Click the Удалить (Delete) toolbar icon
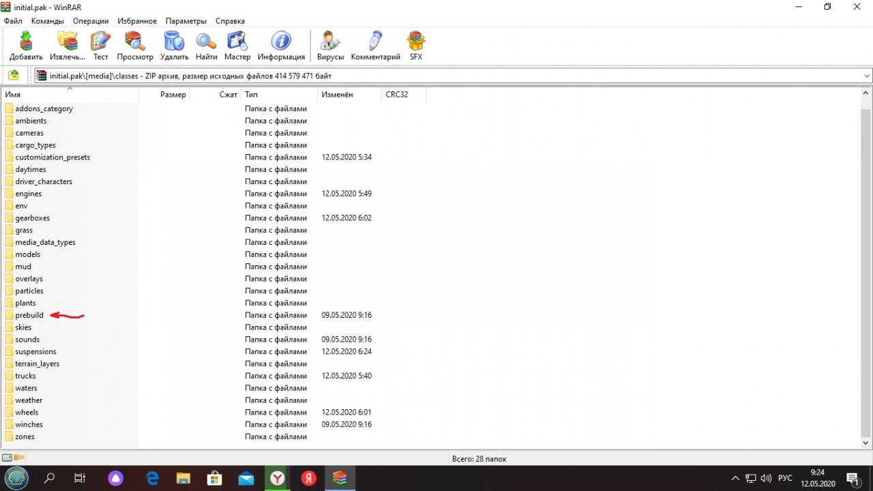The height and width of the screenshot is (491, 873). (174, 46)
